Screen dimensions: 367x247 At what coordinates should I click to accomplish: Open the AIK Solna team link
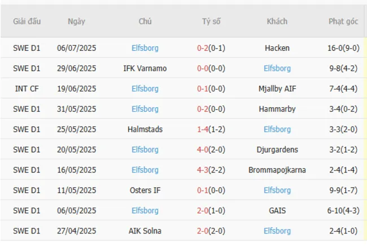tap(145, 231)
